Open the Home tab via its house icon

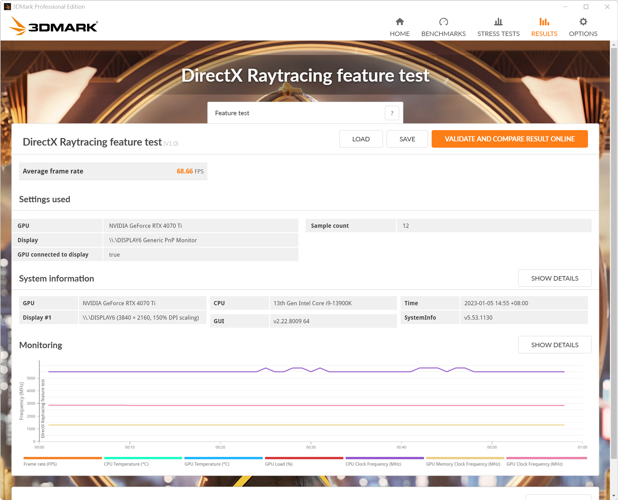(x=399, y=22)
